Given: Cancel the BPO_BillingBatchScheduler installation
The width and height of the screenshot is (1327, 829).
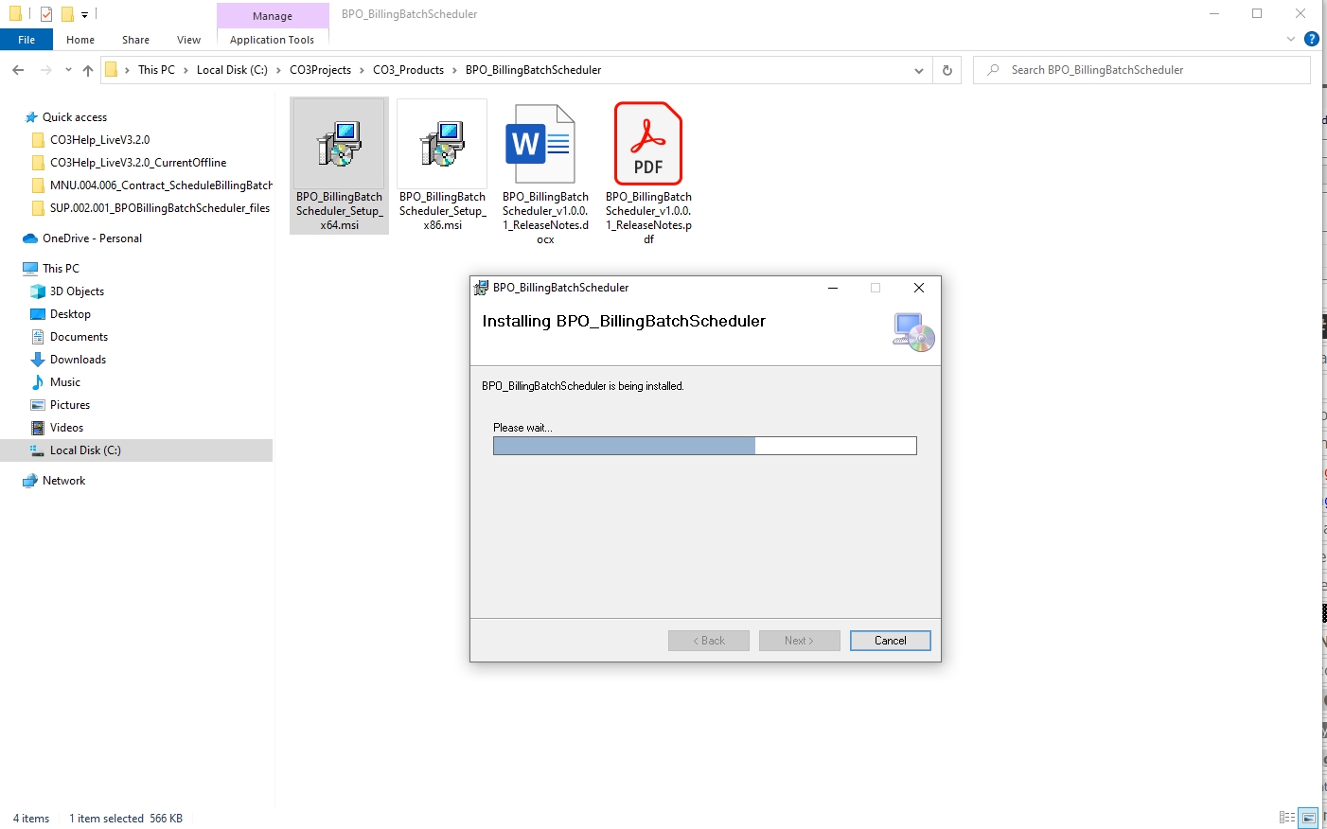Looking at the screenshot, I should pos(890,641).
